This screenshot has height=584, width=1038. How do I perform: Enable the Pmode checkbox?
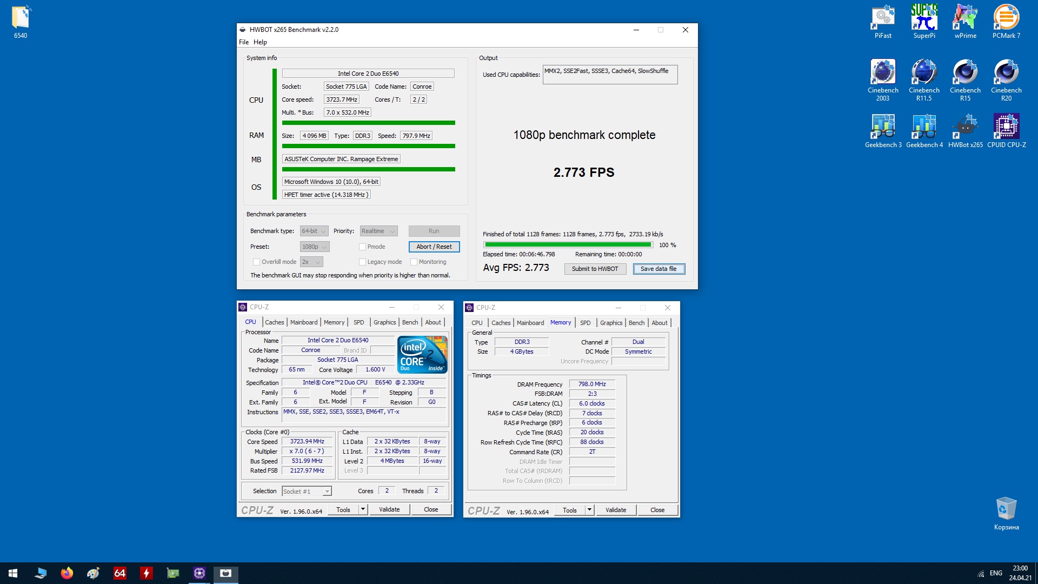pyautogui.click(x=362, y=247)
